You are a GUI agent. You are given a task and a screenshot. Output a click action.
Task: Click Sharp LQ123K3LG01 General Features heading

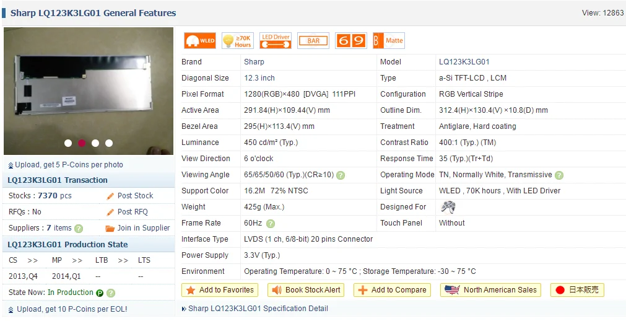click(93, 13)
